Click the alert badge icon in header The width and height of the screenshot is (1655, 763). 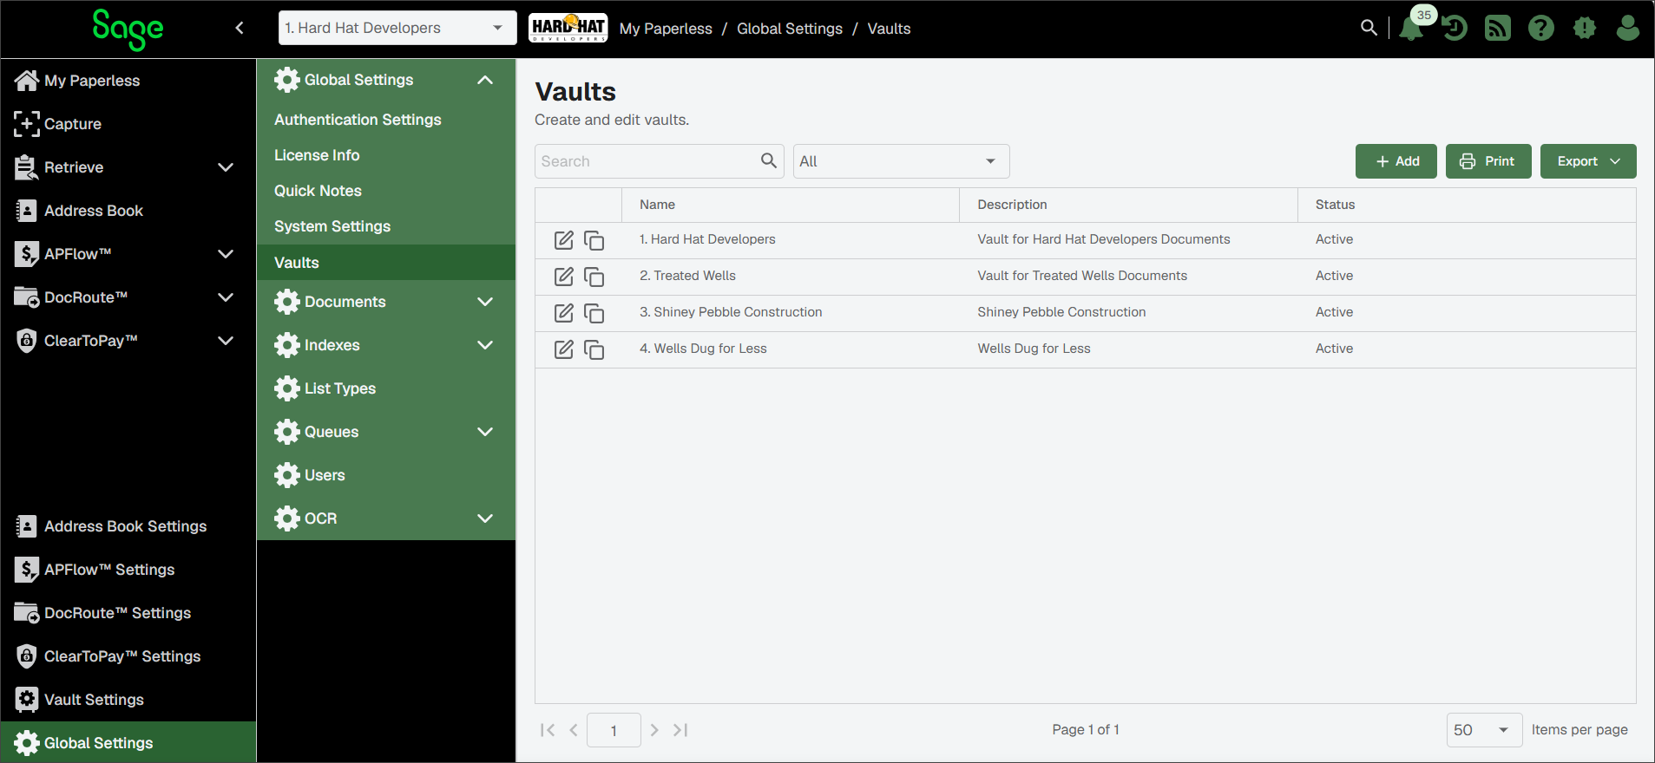[x=1585, y=29]
